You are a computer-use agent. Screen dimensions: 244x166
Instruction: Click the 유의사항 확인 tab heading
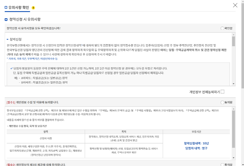19,7
